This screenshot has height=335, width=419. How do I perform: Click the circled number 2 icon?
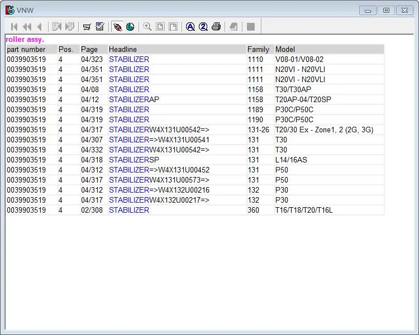pos(203,27)
